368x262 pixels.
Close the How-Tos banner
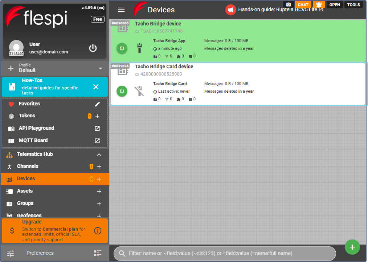click(96, 87)
